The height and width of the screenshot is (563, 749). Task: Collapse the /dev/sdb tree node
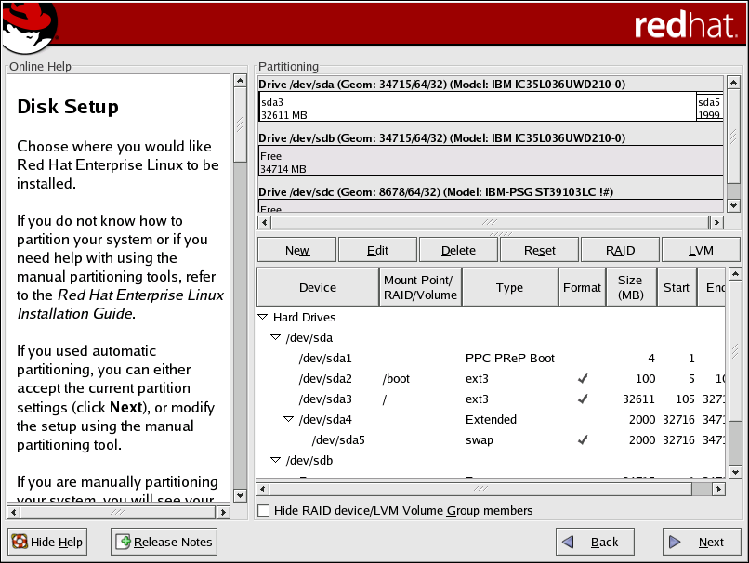(276, 461)
